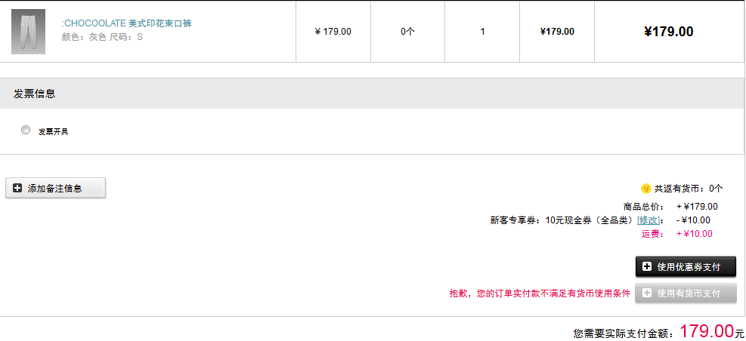Viewport: 746px width, 341px height.
Task: Click the [修改] link for the coupon
Action: coord(649,220)
